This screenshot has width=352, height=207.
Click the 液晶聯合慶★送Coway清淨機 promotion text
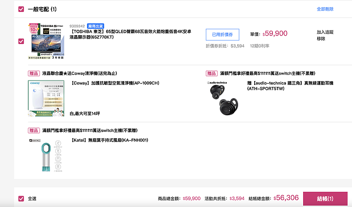[x=80, y=73]
